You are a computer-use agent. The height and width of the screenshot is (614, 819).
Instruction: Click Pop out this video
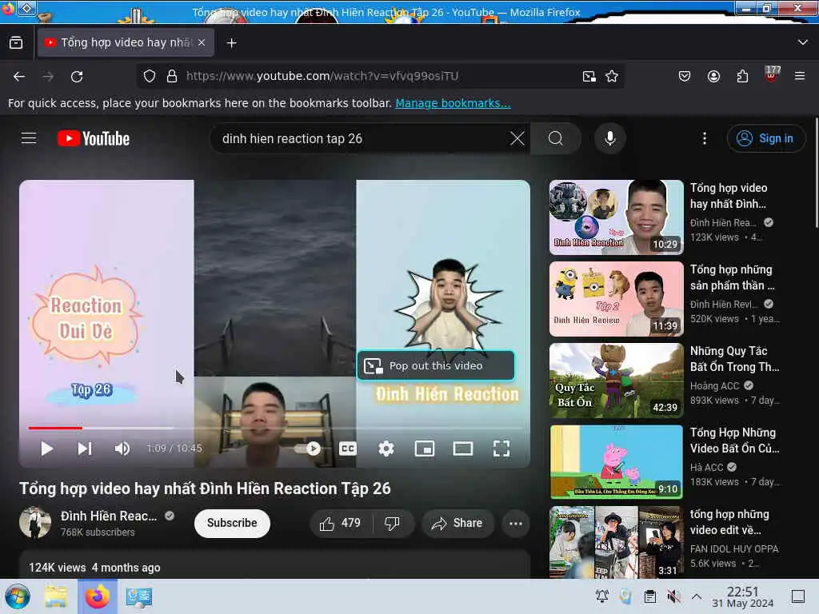[x=436, y=365]
